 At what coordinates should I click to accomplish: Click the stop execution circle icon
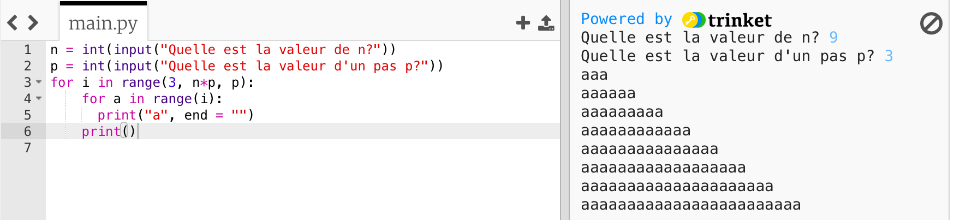931,24
